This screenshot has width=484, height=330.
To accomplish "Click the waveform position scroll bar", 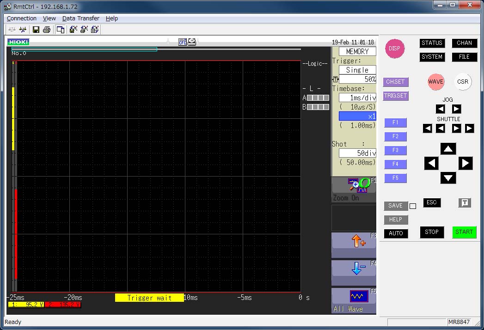I will (x=156, y=49).
